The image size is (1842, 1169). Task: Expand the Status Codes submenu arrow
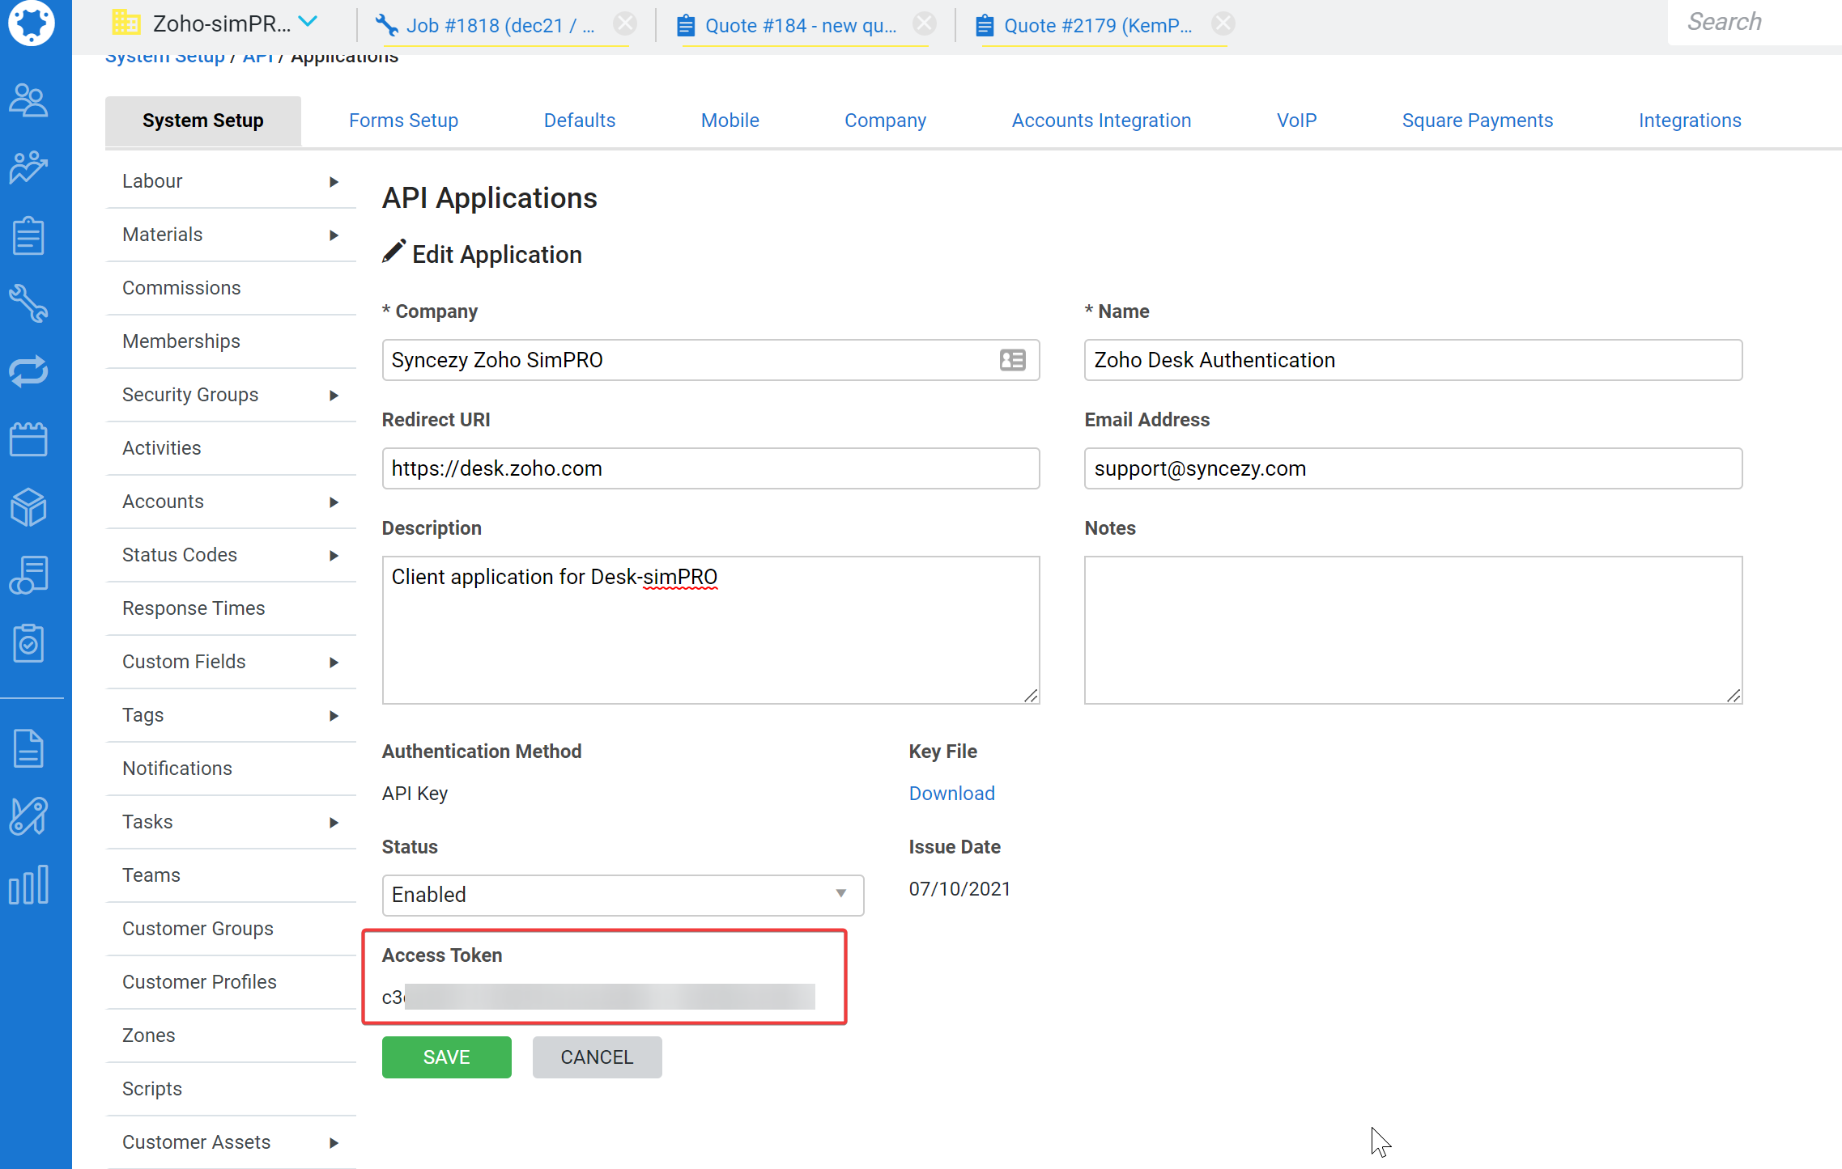tap(334, 555)
